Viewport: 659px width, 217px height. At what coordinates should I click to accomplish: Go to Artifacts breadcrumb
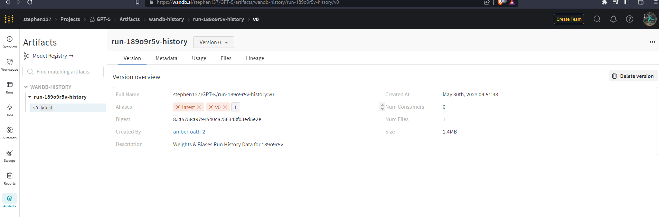click(130, 19)
